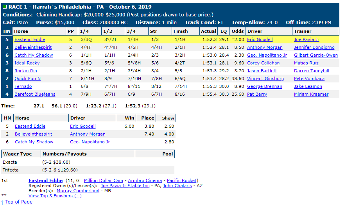The width and height of the screenshot is (346, 209).
Task: Open breeder Murray Cumberland link
Action: pos(78,191)
